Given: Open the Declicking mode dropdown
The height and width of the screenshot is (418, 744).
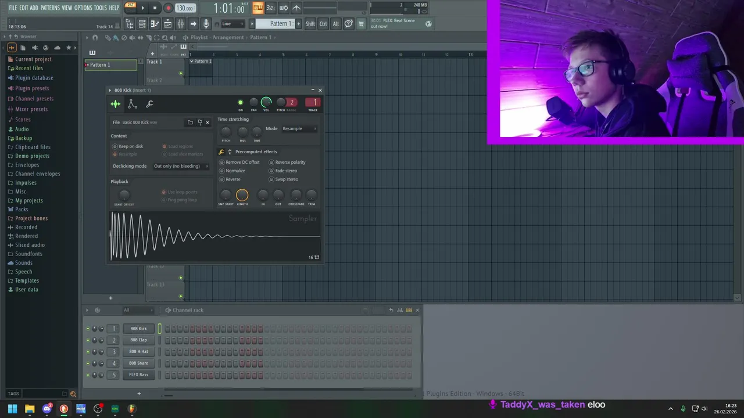Looking at the screenshot, I should (181, 166).
